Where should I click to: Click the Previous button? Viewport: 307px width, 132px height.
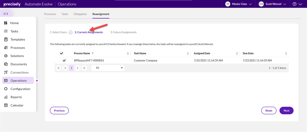pyautogui.click(x=59, y=111)
